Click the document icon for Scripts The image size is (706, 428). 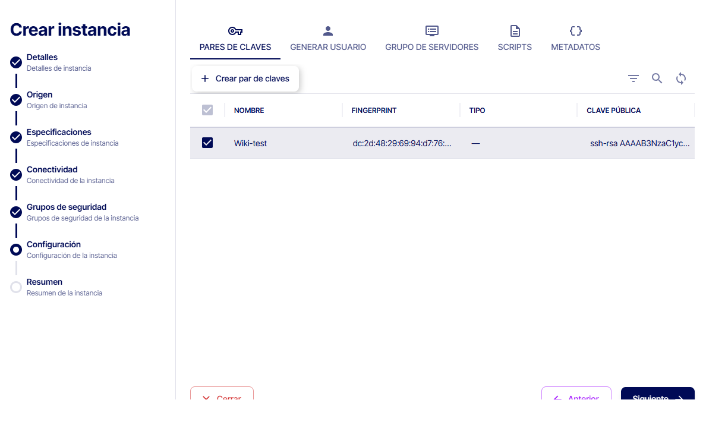click(x=515, y=31)
